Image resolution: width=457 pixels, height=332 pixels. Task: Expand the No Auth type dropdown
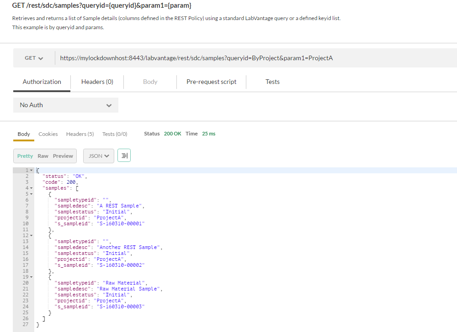66,105
